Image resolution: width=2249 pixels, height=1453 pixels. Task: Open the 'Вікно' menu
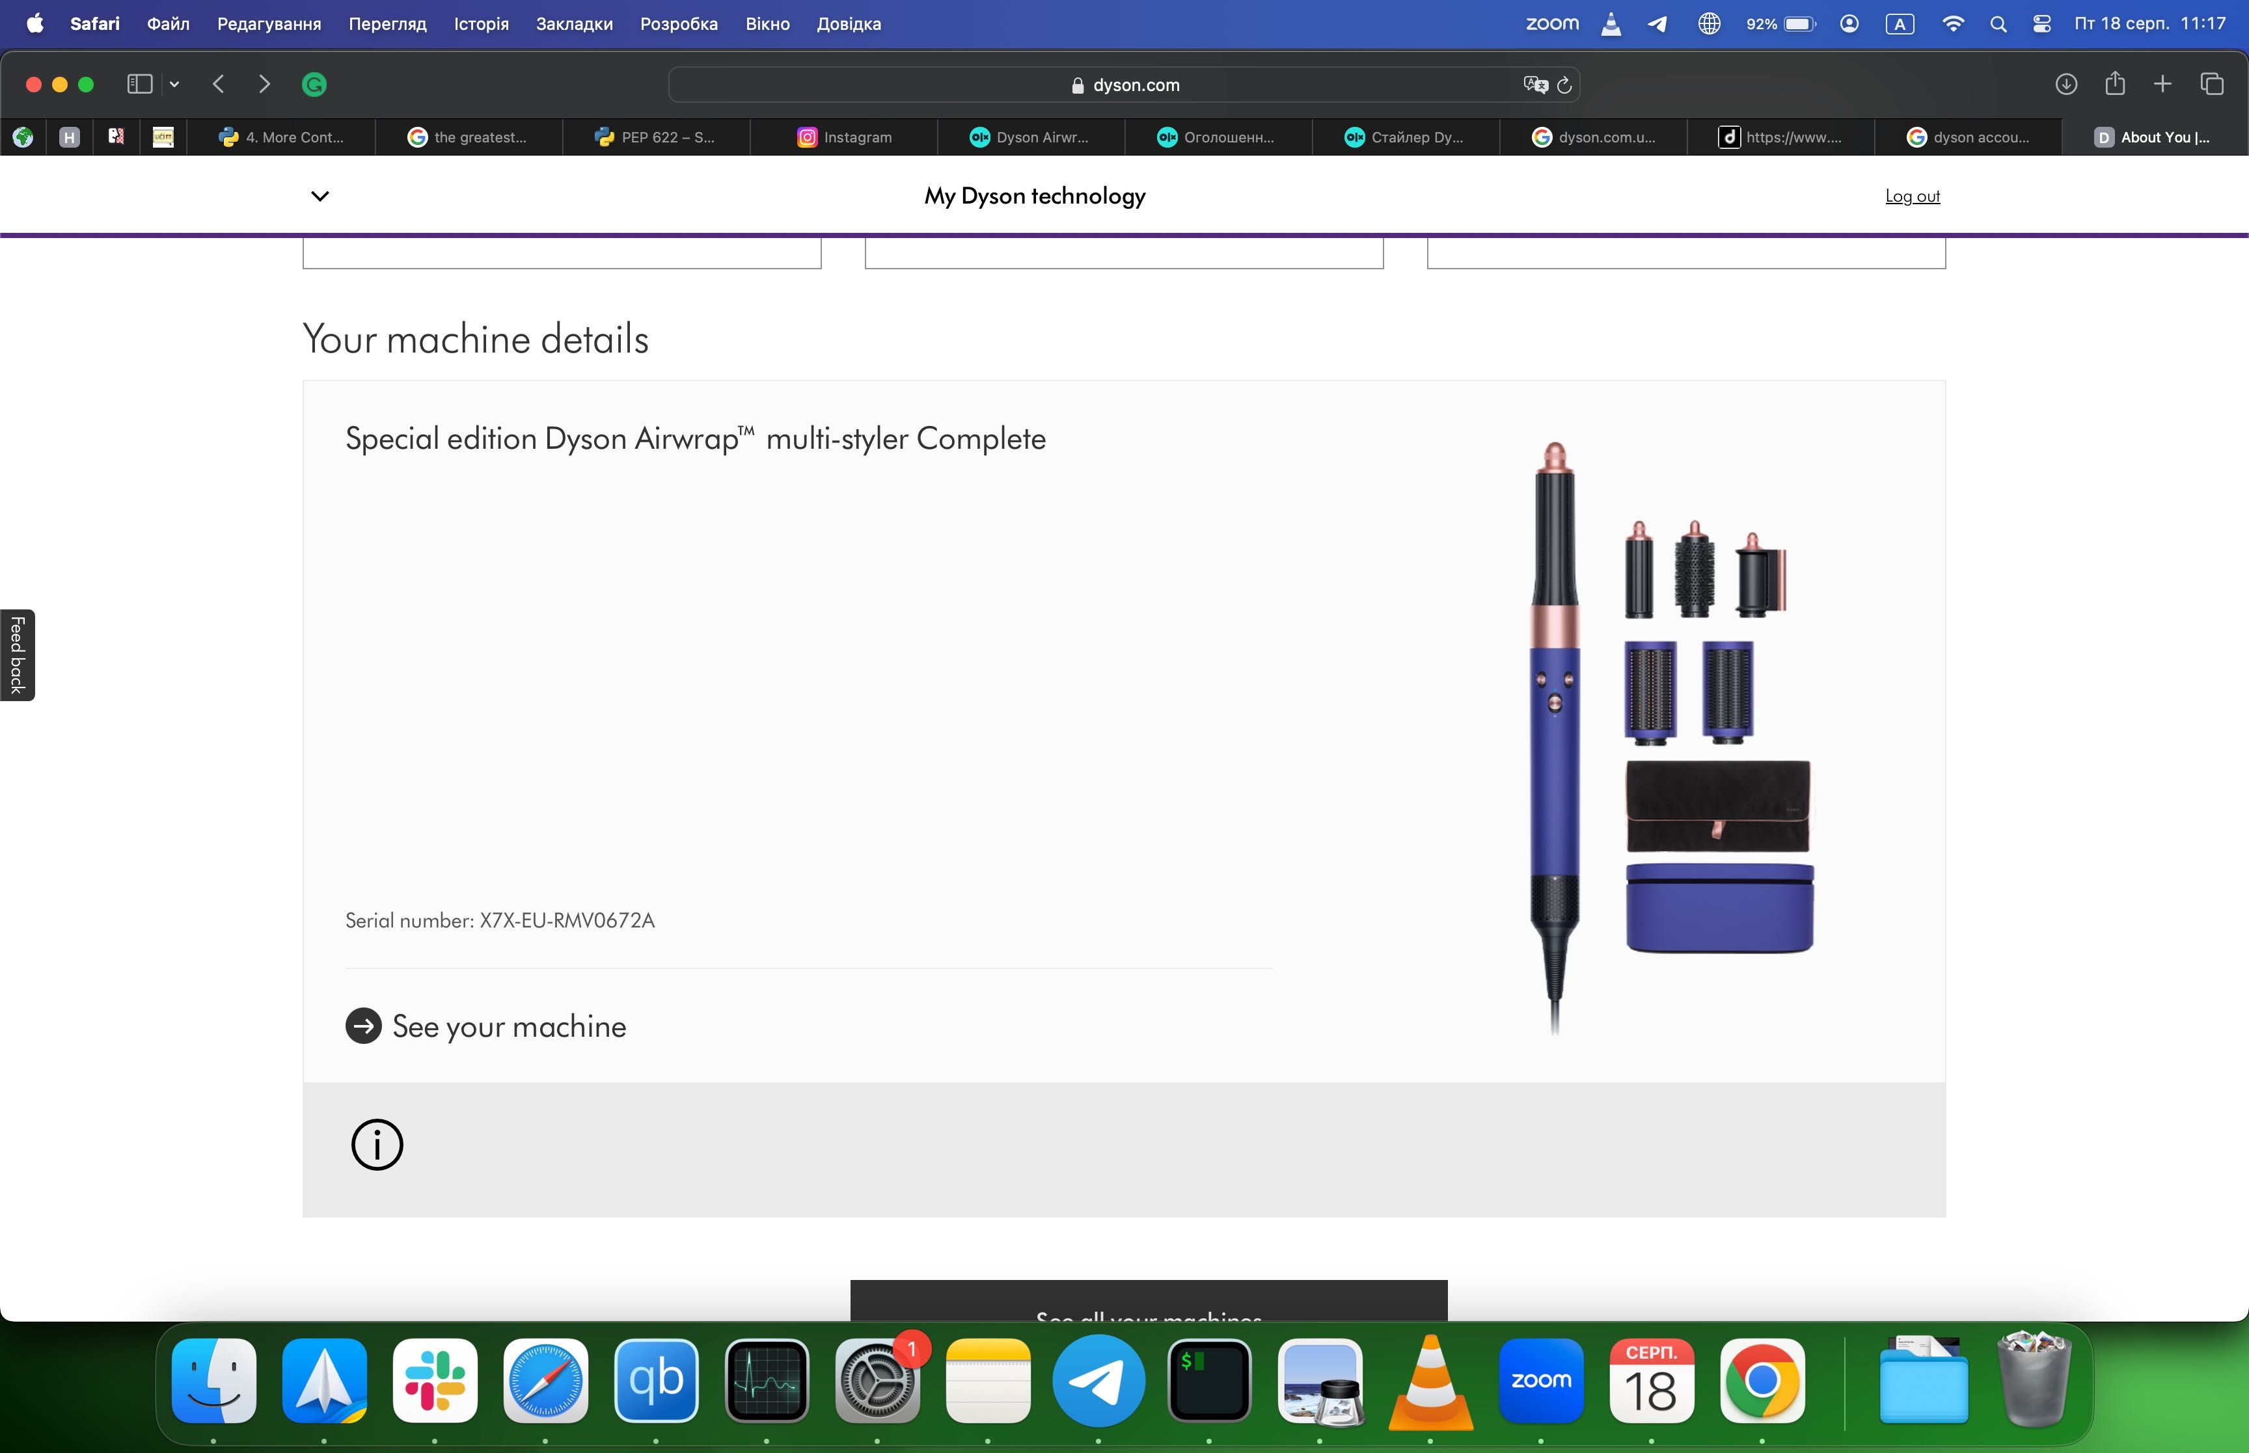[x=767, y=23]
